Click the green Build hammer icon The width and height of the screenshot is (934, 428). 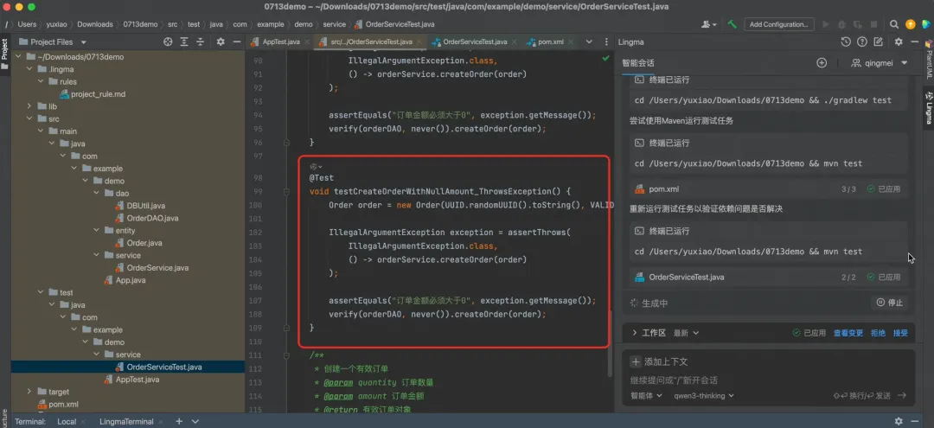point(732,24)
